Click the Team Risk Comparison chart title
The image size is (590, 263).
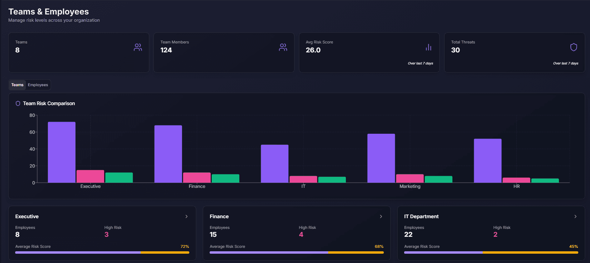coord(49,103)
